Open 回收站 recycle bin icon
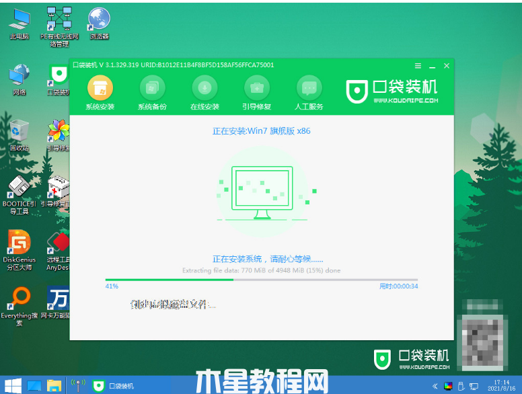The width and height of the screenshot is (522, 394). [20, 135]
